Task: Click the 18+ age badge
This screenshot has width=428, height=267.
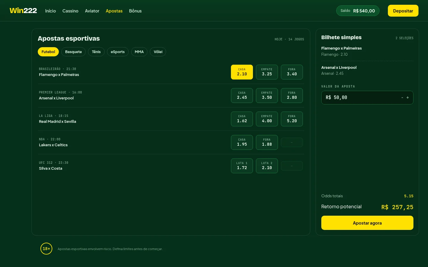Action: pos(46,249)
